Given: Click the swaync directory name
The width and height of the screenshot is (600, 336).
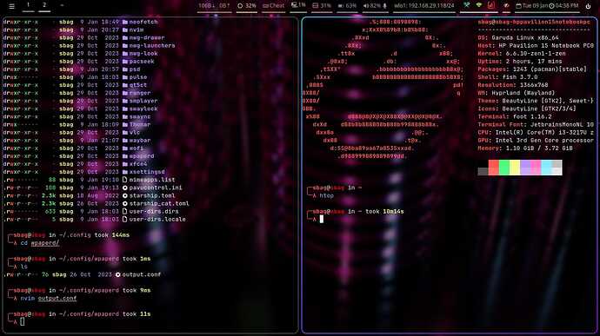Looking at the screenshot, I should coord(140,116).
